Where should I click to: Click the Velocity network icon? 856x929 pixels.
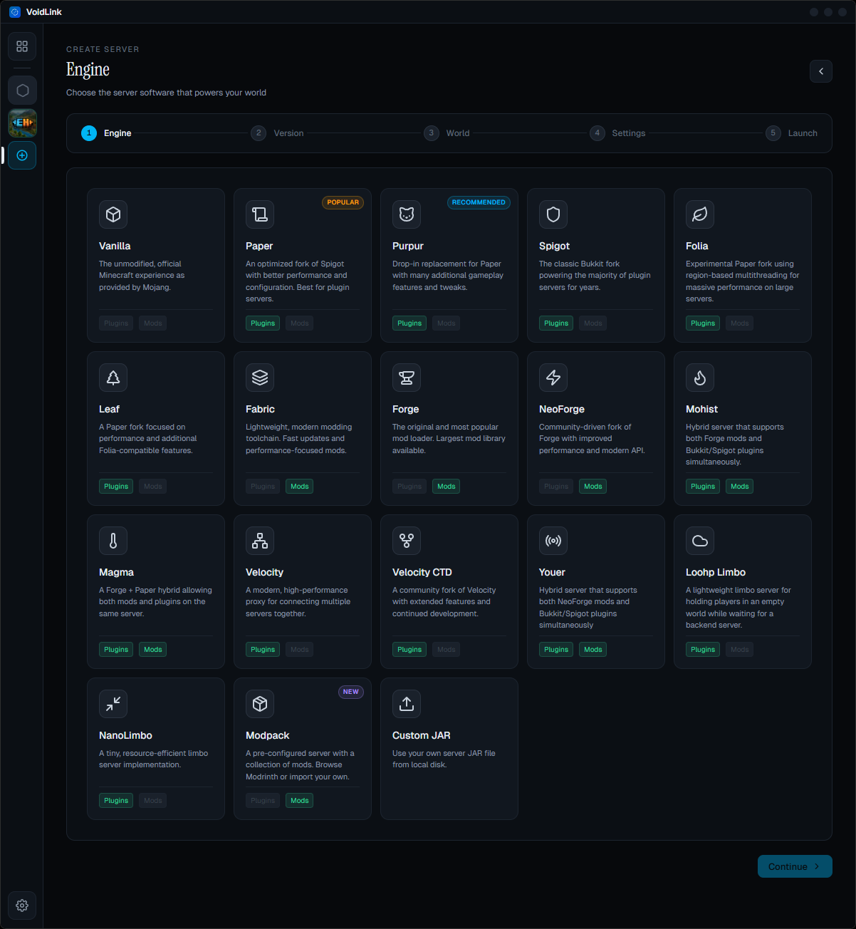coord(260,541)
